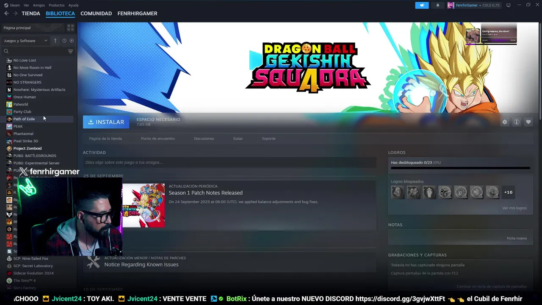Open Punto de encuentro link
This screenshot has height=305, width=542.
(158, 139)
